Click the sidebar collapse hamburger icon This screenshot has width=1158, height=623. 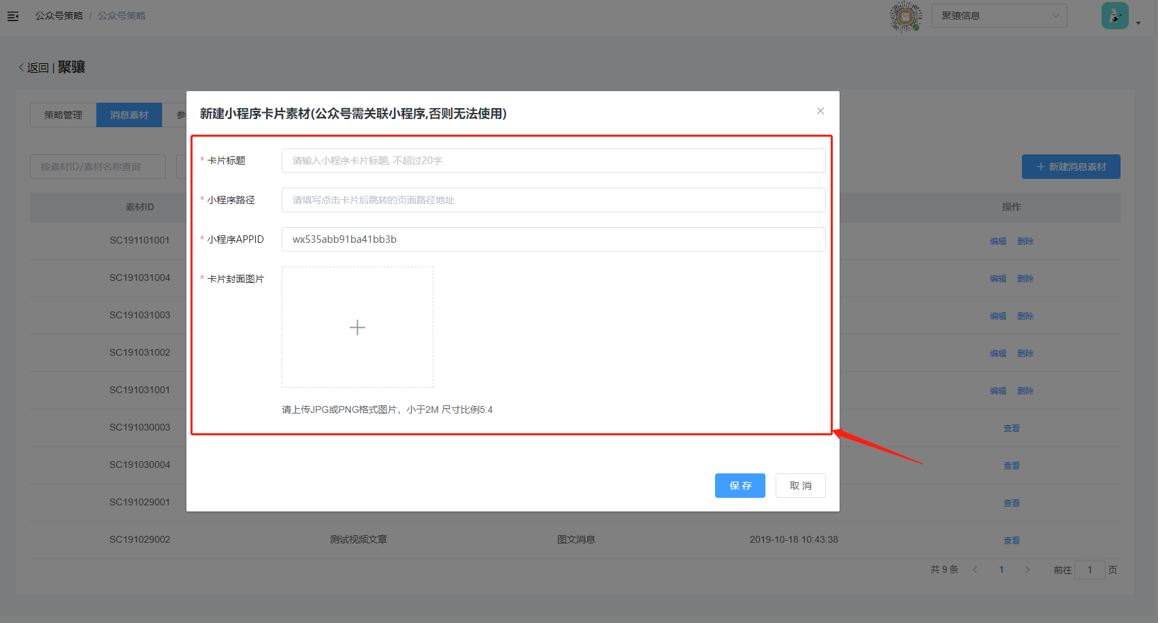click(x=13, y=16)
